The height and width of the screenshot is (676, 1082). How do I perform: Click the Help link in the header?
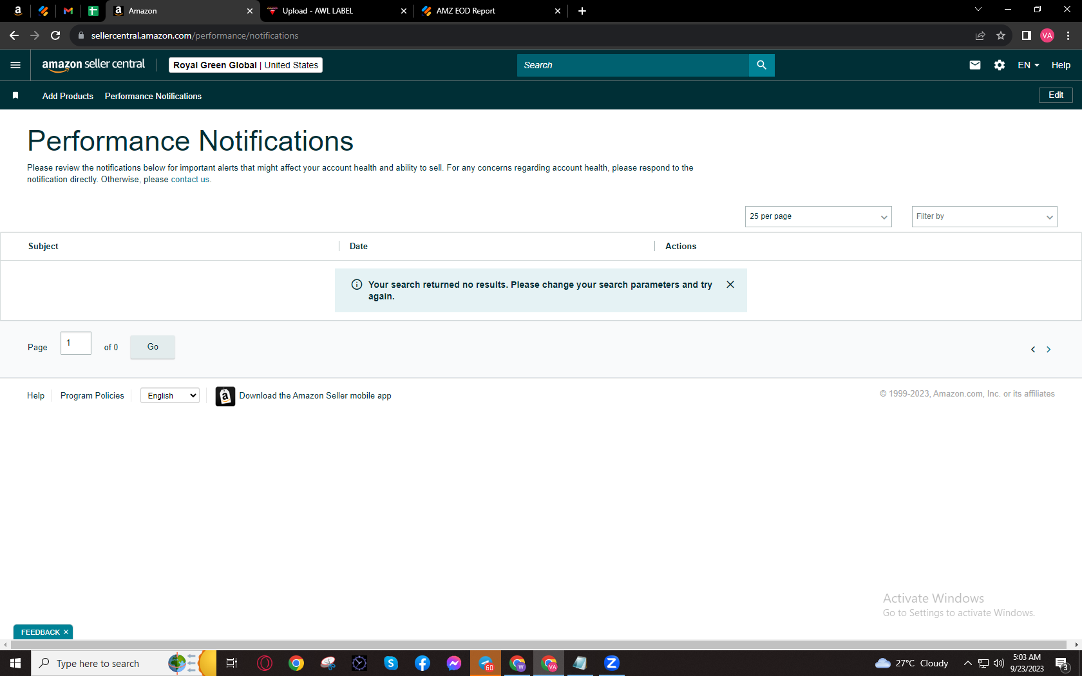pyautogui.click(x=1061, y=65)
